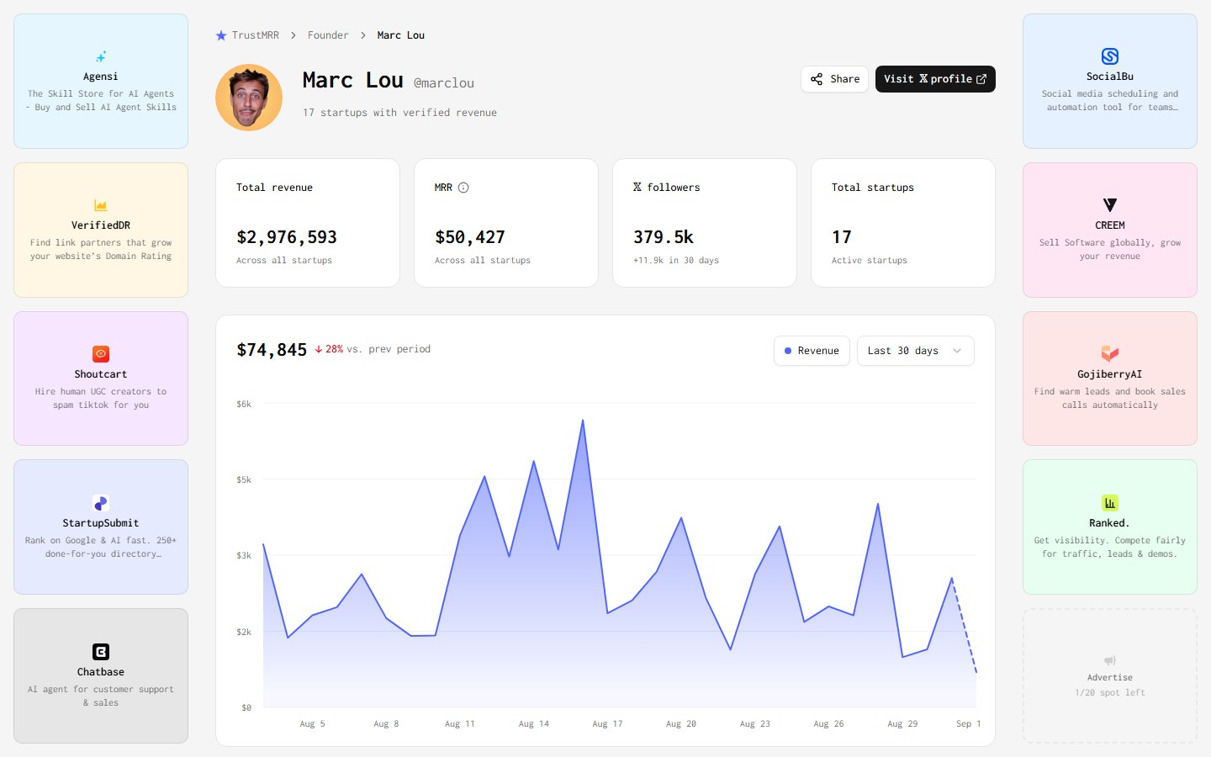Open the Founder breadcrumb link
This screenshot has width=1211, height=757.
[328, 35]
